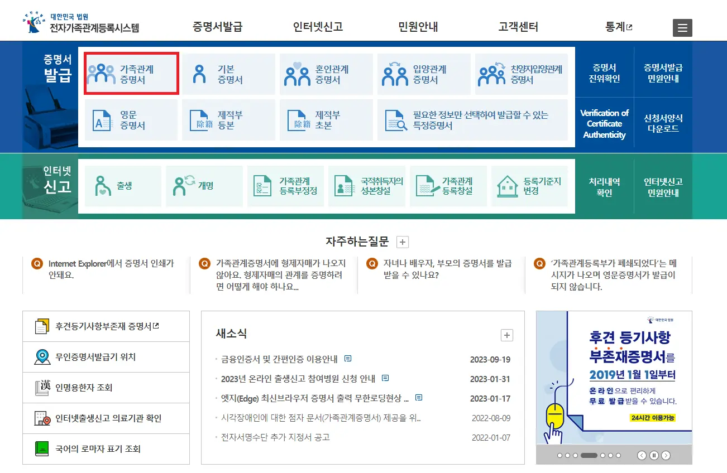The image size is (727, 473).
Task: Open the 친양자입양관계 증명서 icon
Action: coord(521,73)
